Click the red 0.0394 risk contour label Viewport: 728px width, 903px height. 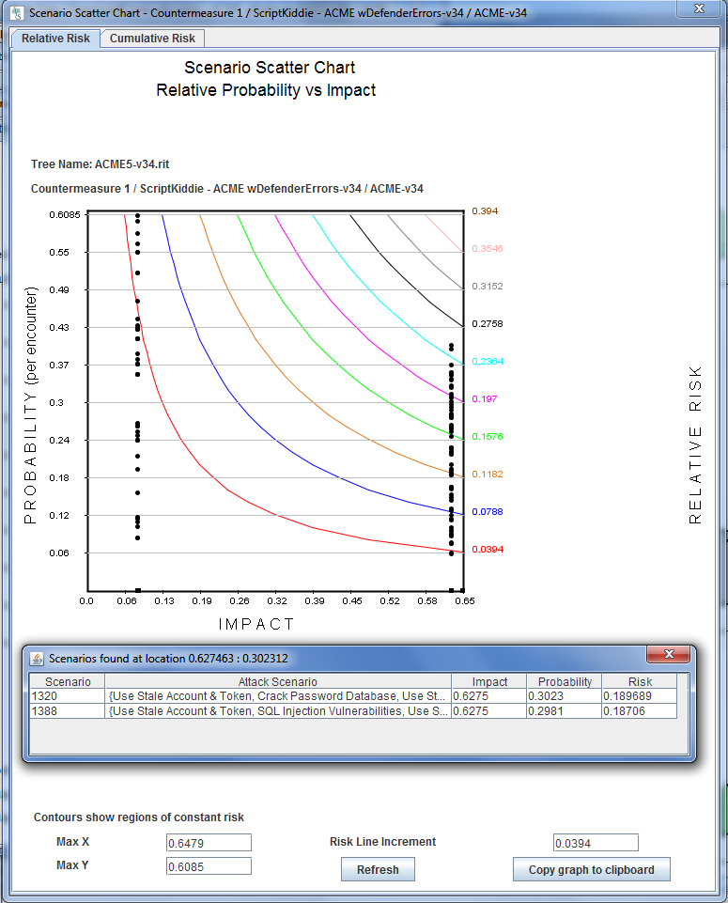pos(488,550)
